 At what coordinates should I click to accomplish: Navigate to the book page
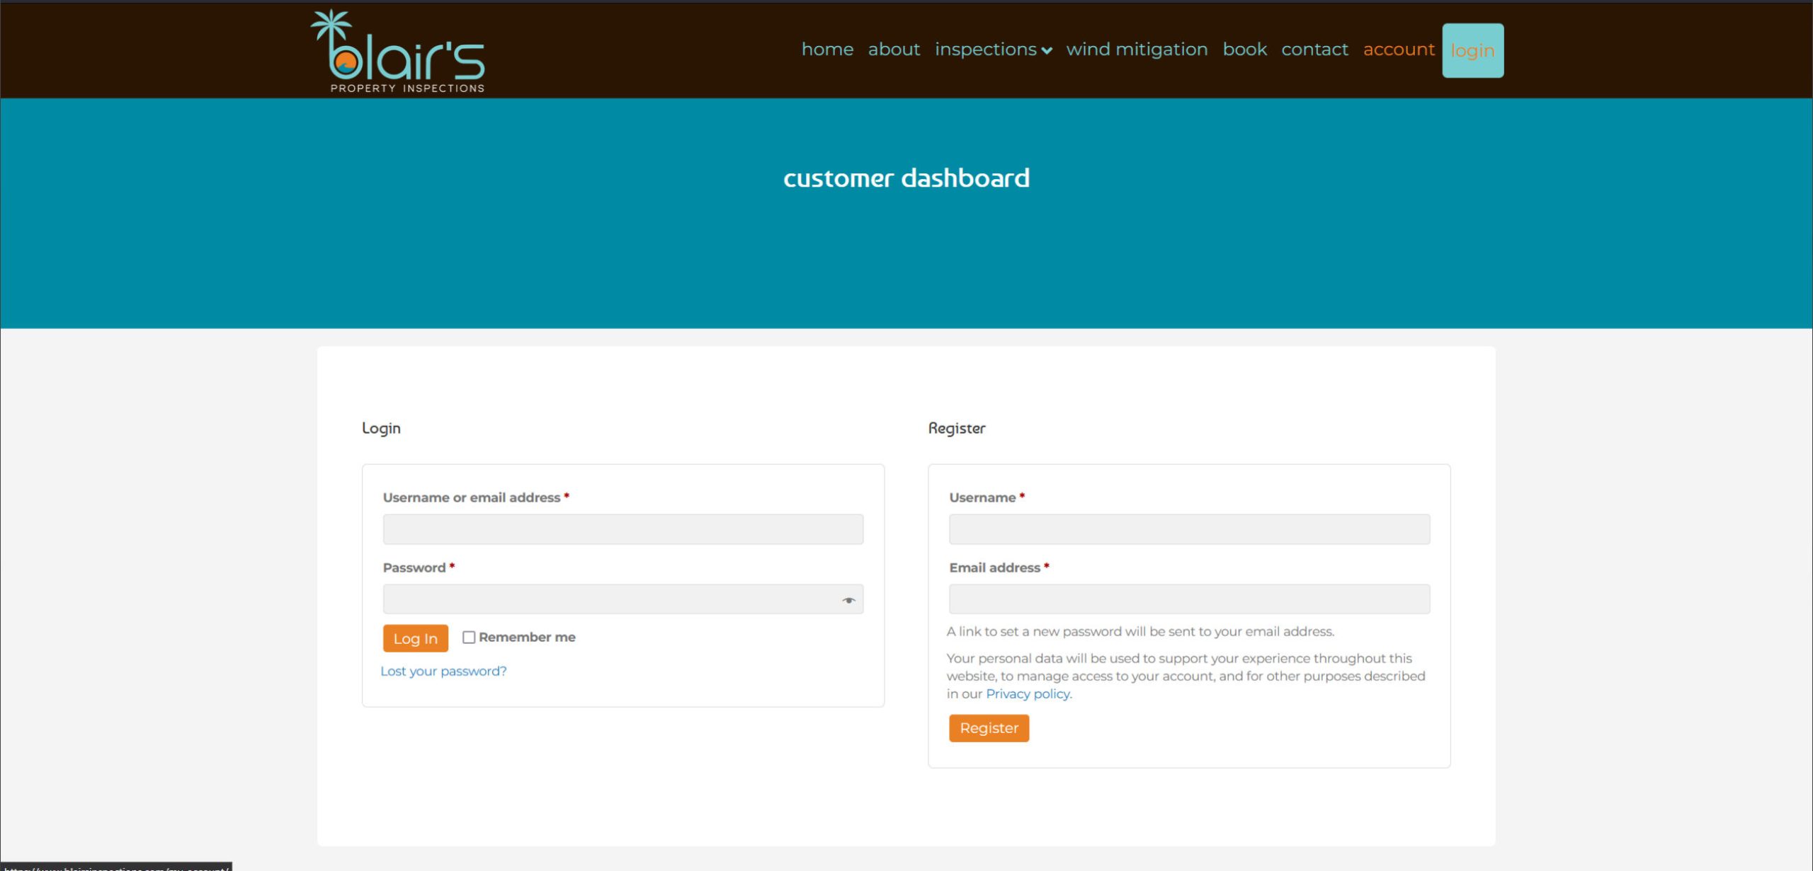[x=1244, y=50]
